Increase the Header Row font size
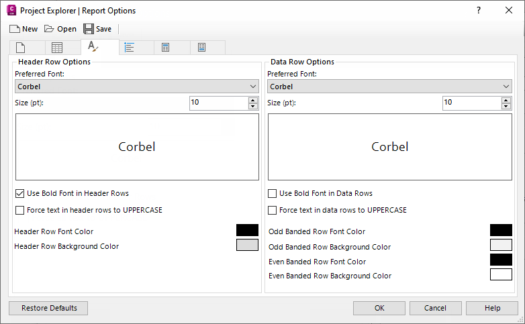 click(x=253, y=100)
